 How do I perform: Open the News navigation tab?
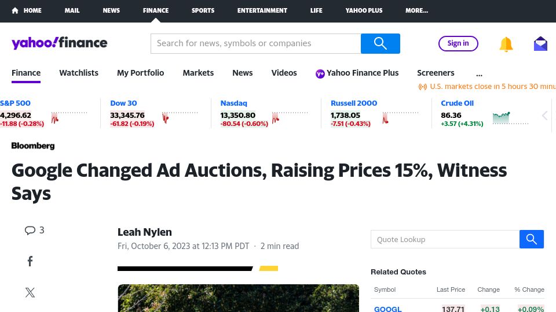click(x=243, y=73)
